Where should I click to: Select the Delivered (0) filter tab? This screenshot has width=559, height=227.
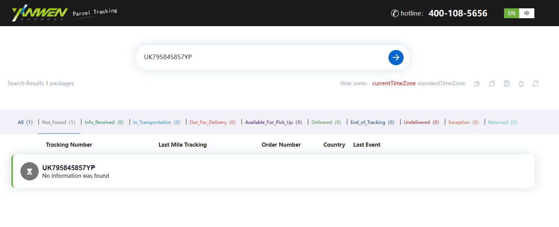click(326, 122)
